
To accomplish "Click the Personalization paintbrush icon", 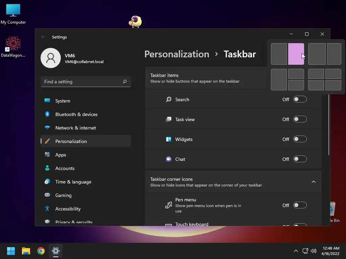I will click(x=47, y=141).
